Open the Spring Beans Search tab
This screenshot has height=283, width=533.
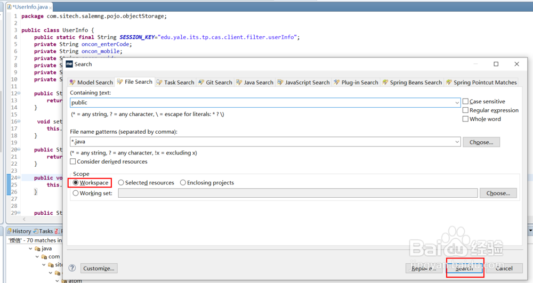point(412,83)
